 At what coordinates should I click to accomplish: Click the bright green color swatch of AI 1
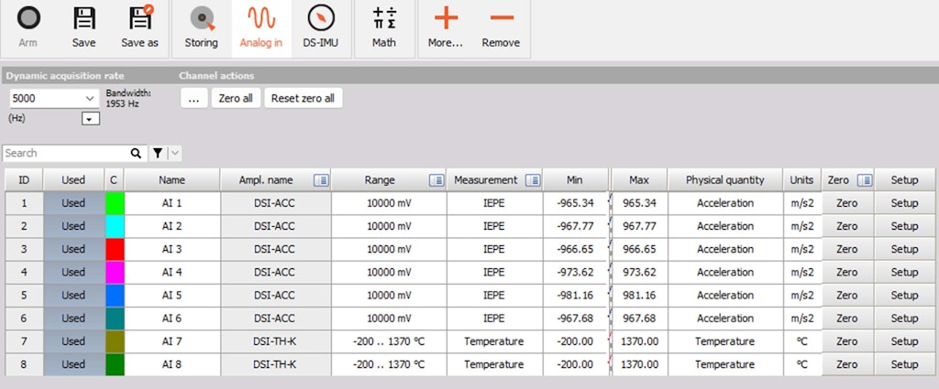click(x=115, y=203)
